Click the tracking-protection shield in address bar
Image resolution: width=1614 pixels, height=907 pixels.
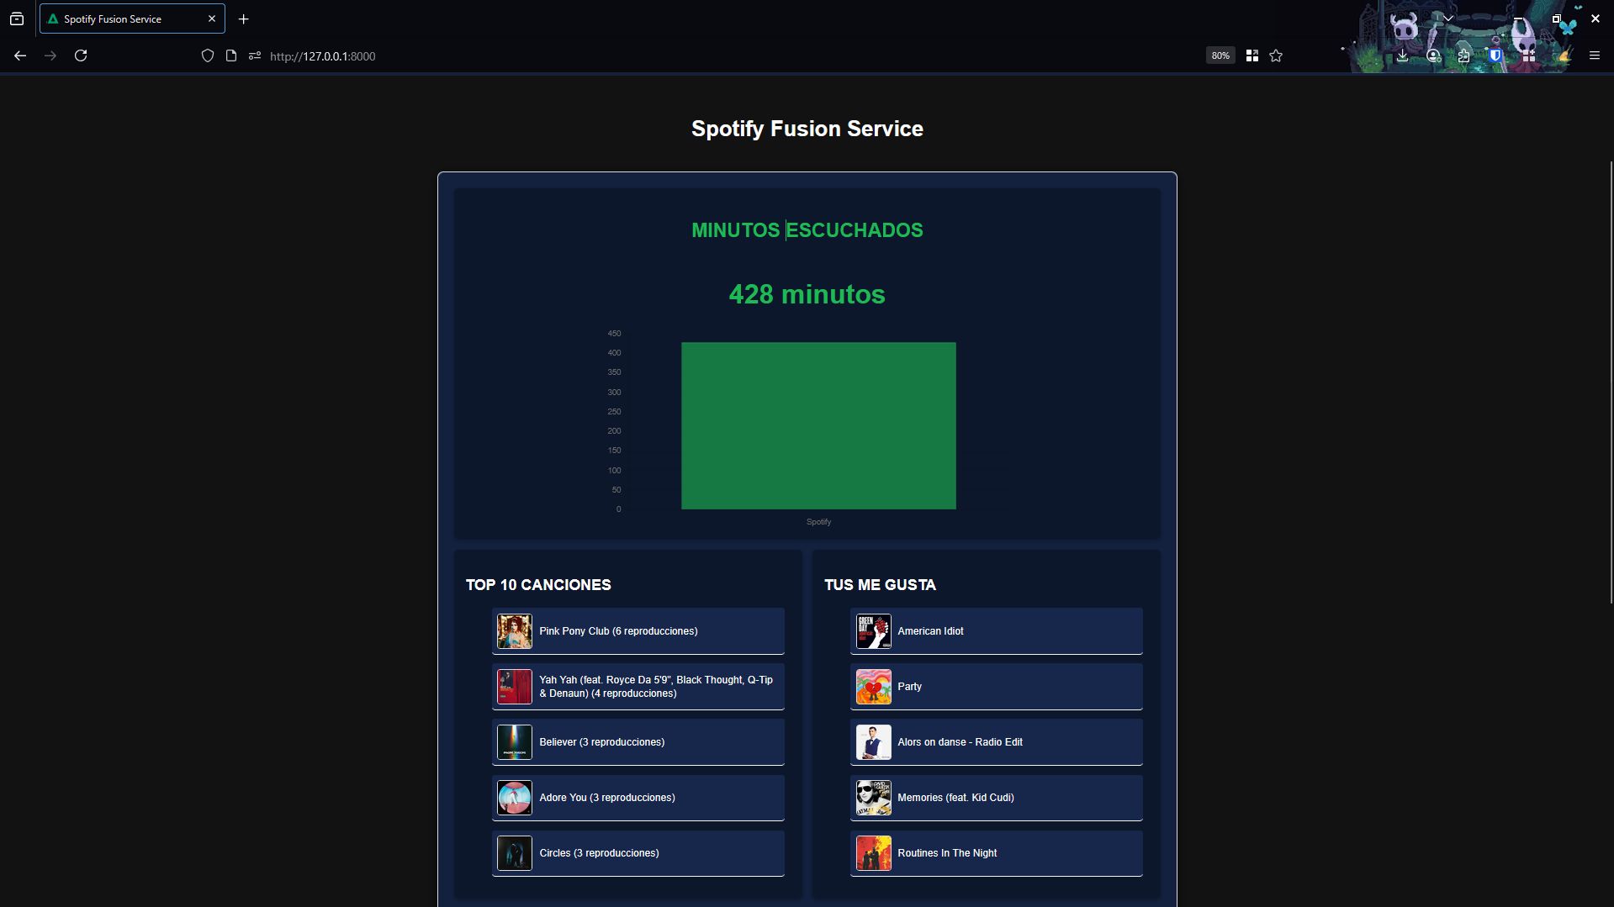208,55
